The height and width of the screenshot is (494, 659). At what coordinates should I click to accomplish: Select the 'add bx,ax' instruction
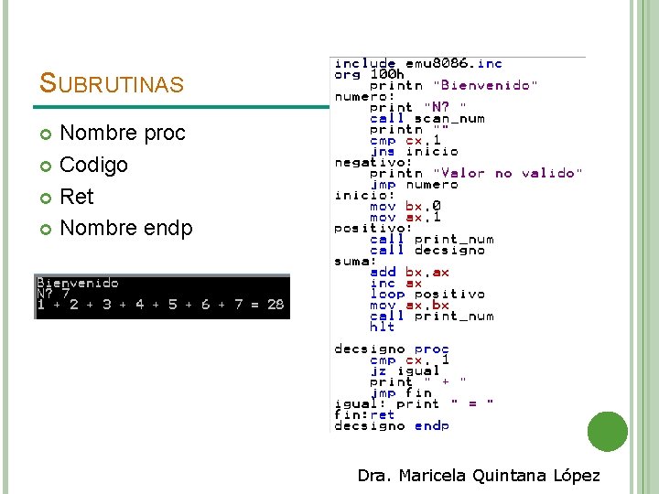tap(409, 273)
